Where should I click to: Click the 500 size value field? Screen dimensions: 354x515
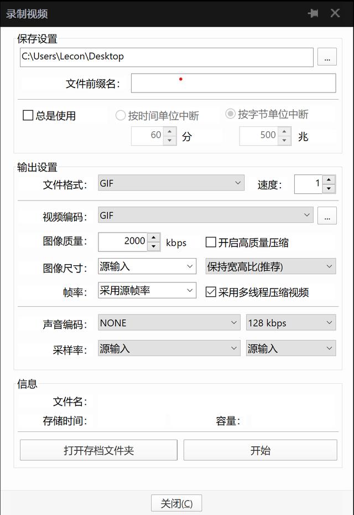259,136
